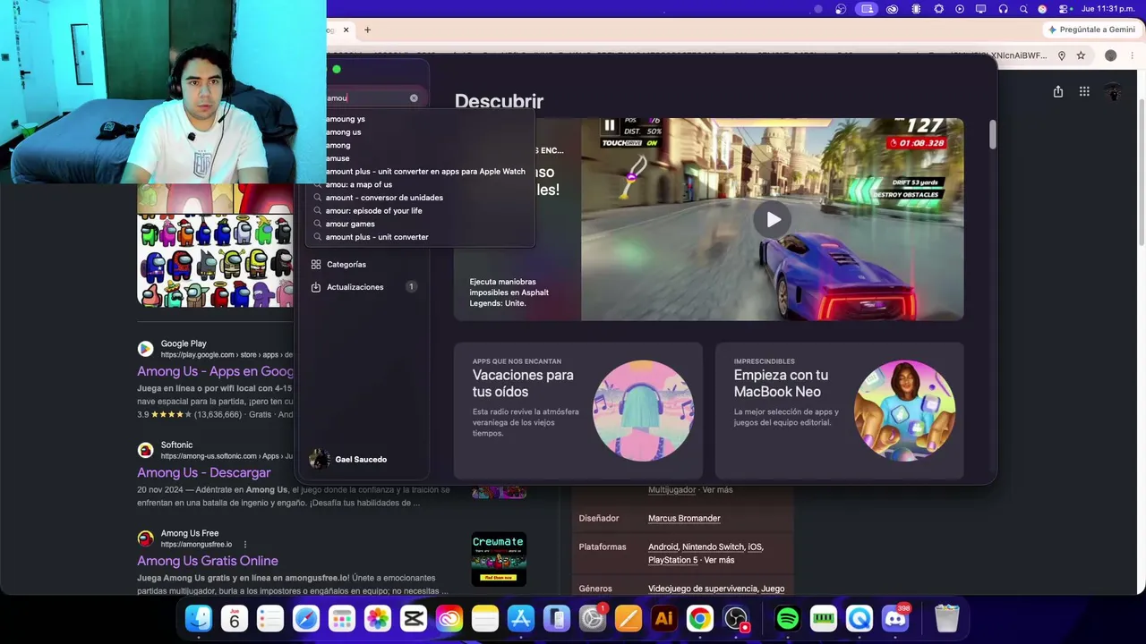
Task: Open Spotlight search in menu bar
Action: (1023, 9)
